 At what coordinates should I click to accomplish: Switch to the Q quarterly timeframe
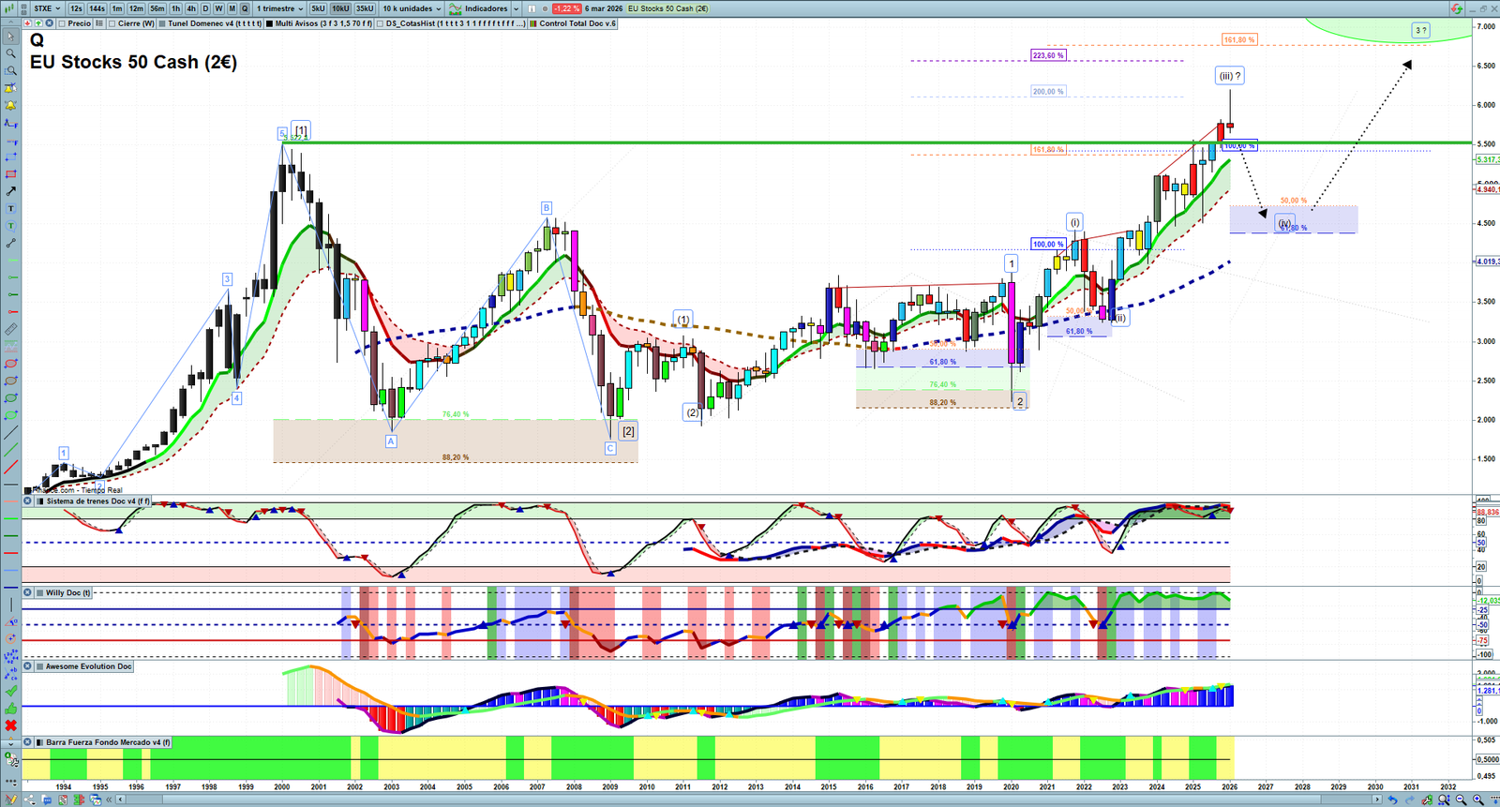pos(245,8)
